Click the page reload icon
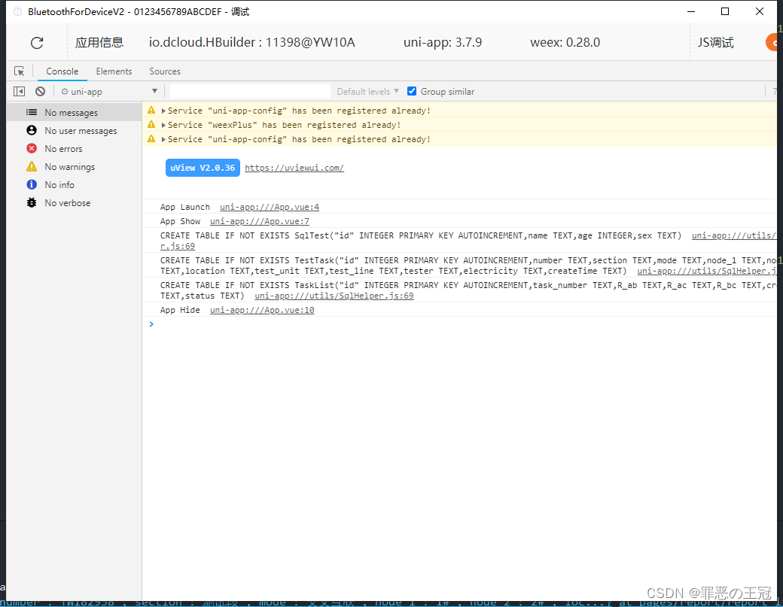Image resolution: width=783 pixels, height=607 pixels. (36, 42)
